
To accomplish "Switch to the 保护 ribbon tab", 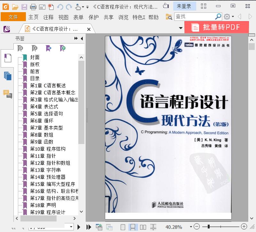I will (x=94, y=17).
